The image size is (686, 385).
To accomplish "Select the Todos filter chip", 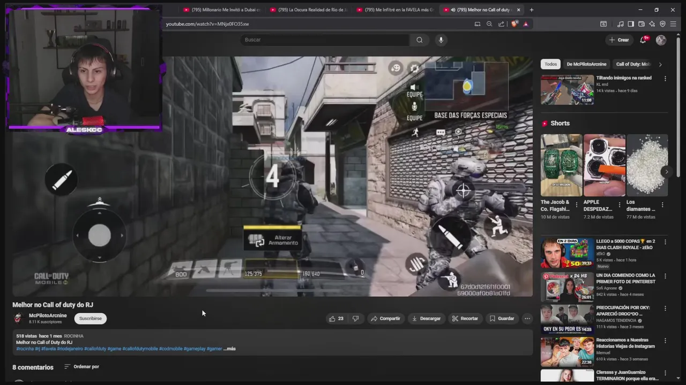I will [x=551, y=64].
